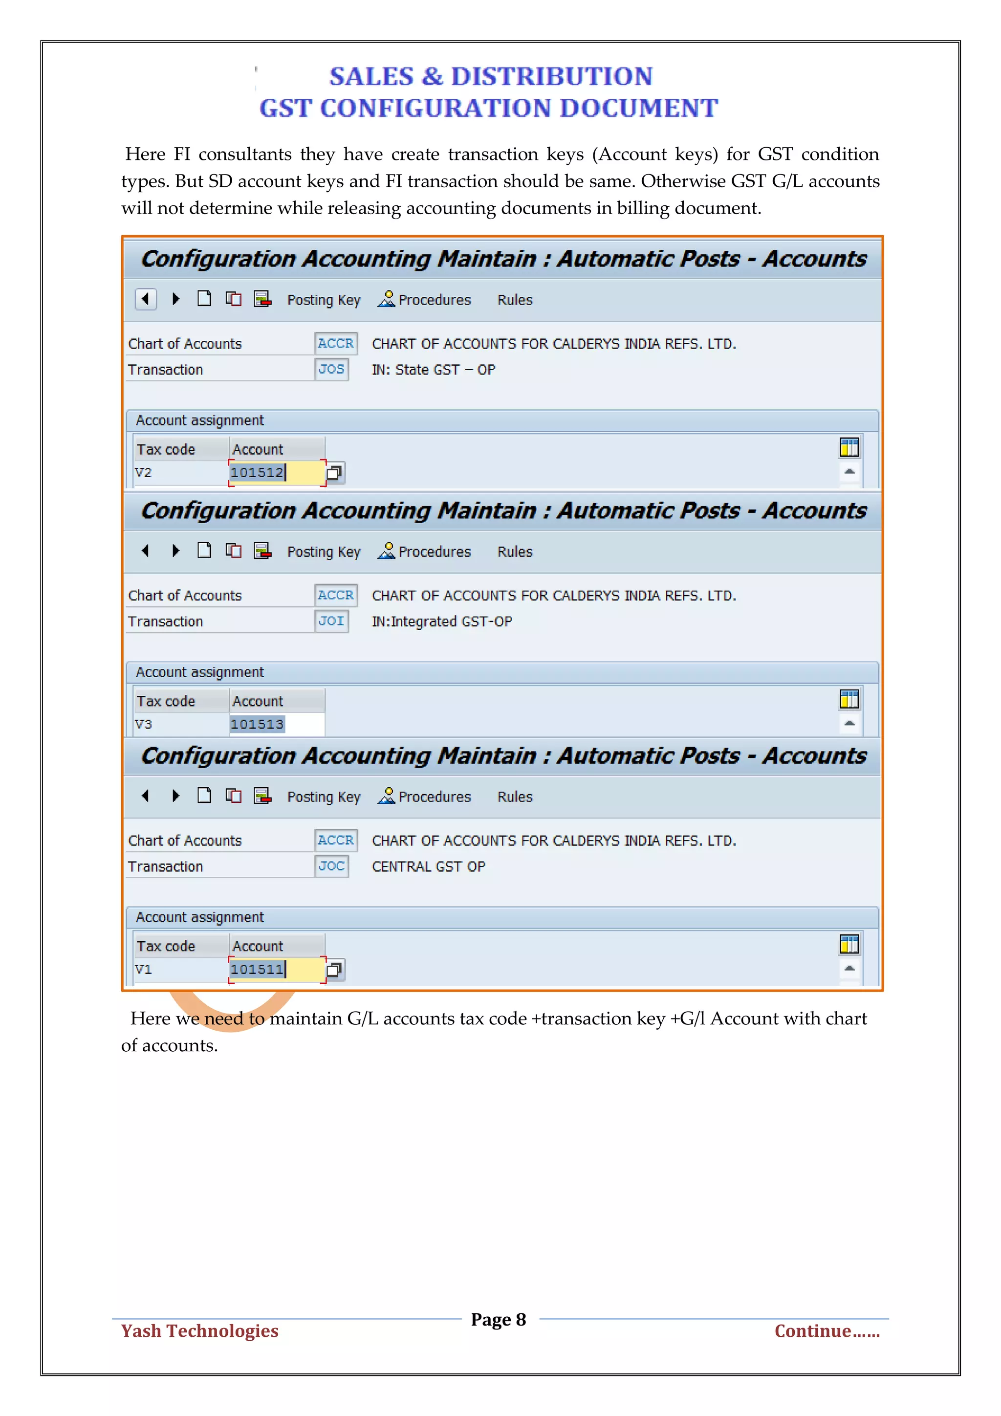Click copy icon in JOI transaction toolbar

click(x=233, y=551)
